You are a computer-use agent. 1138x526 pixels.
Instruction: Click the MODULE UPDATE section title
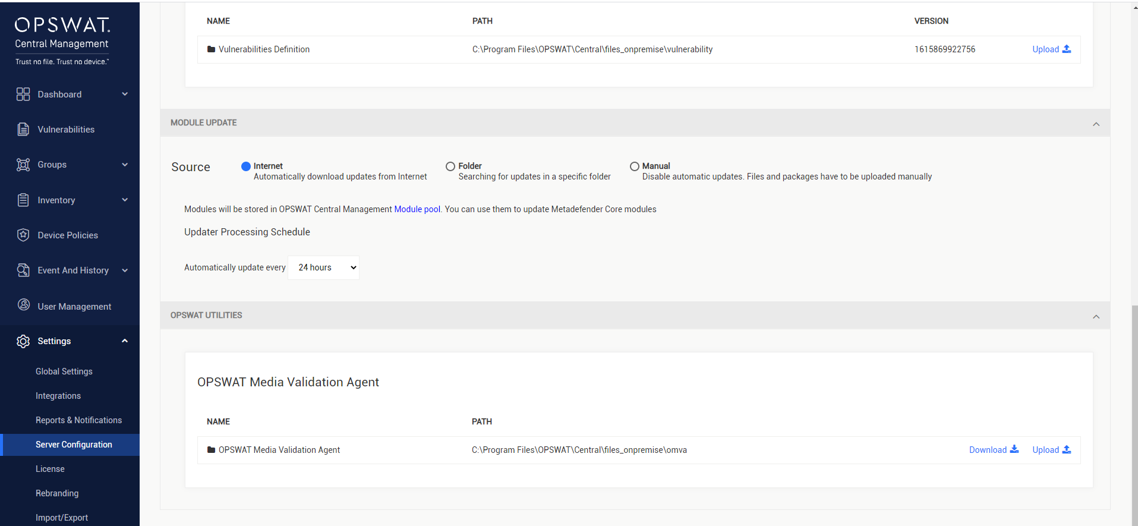204,122
